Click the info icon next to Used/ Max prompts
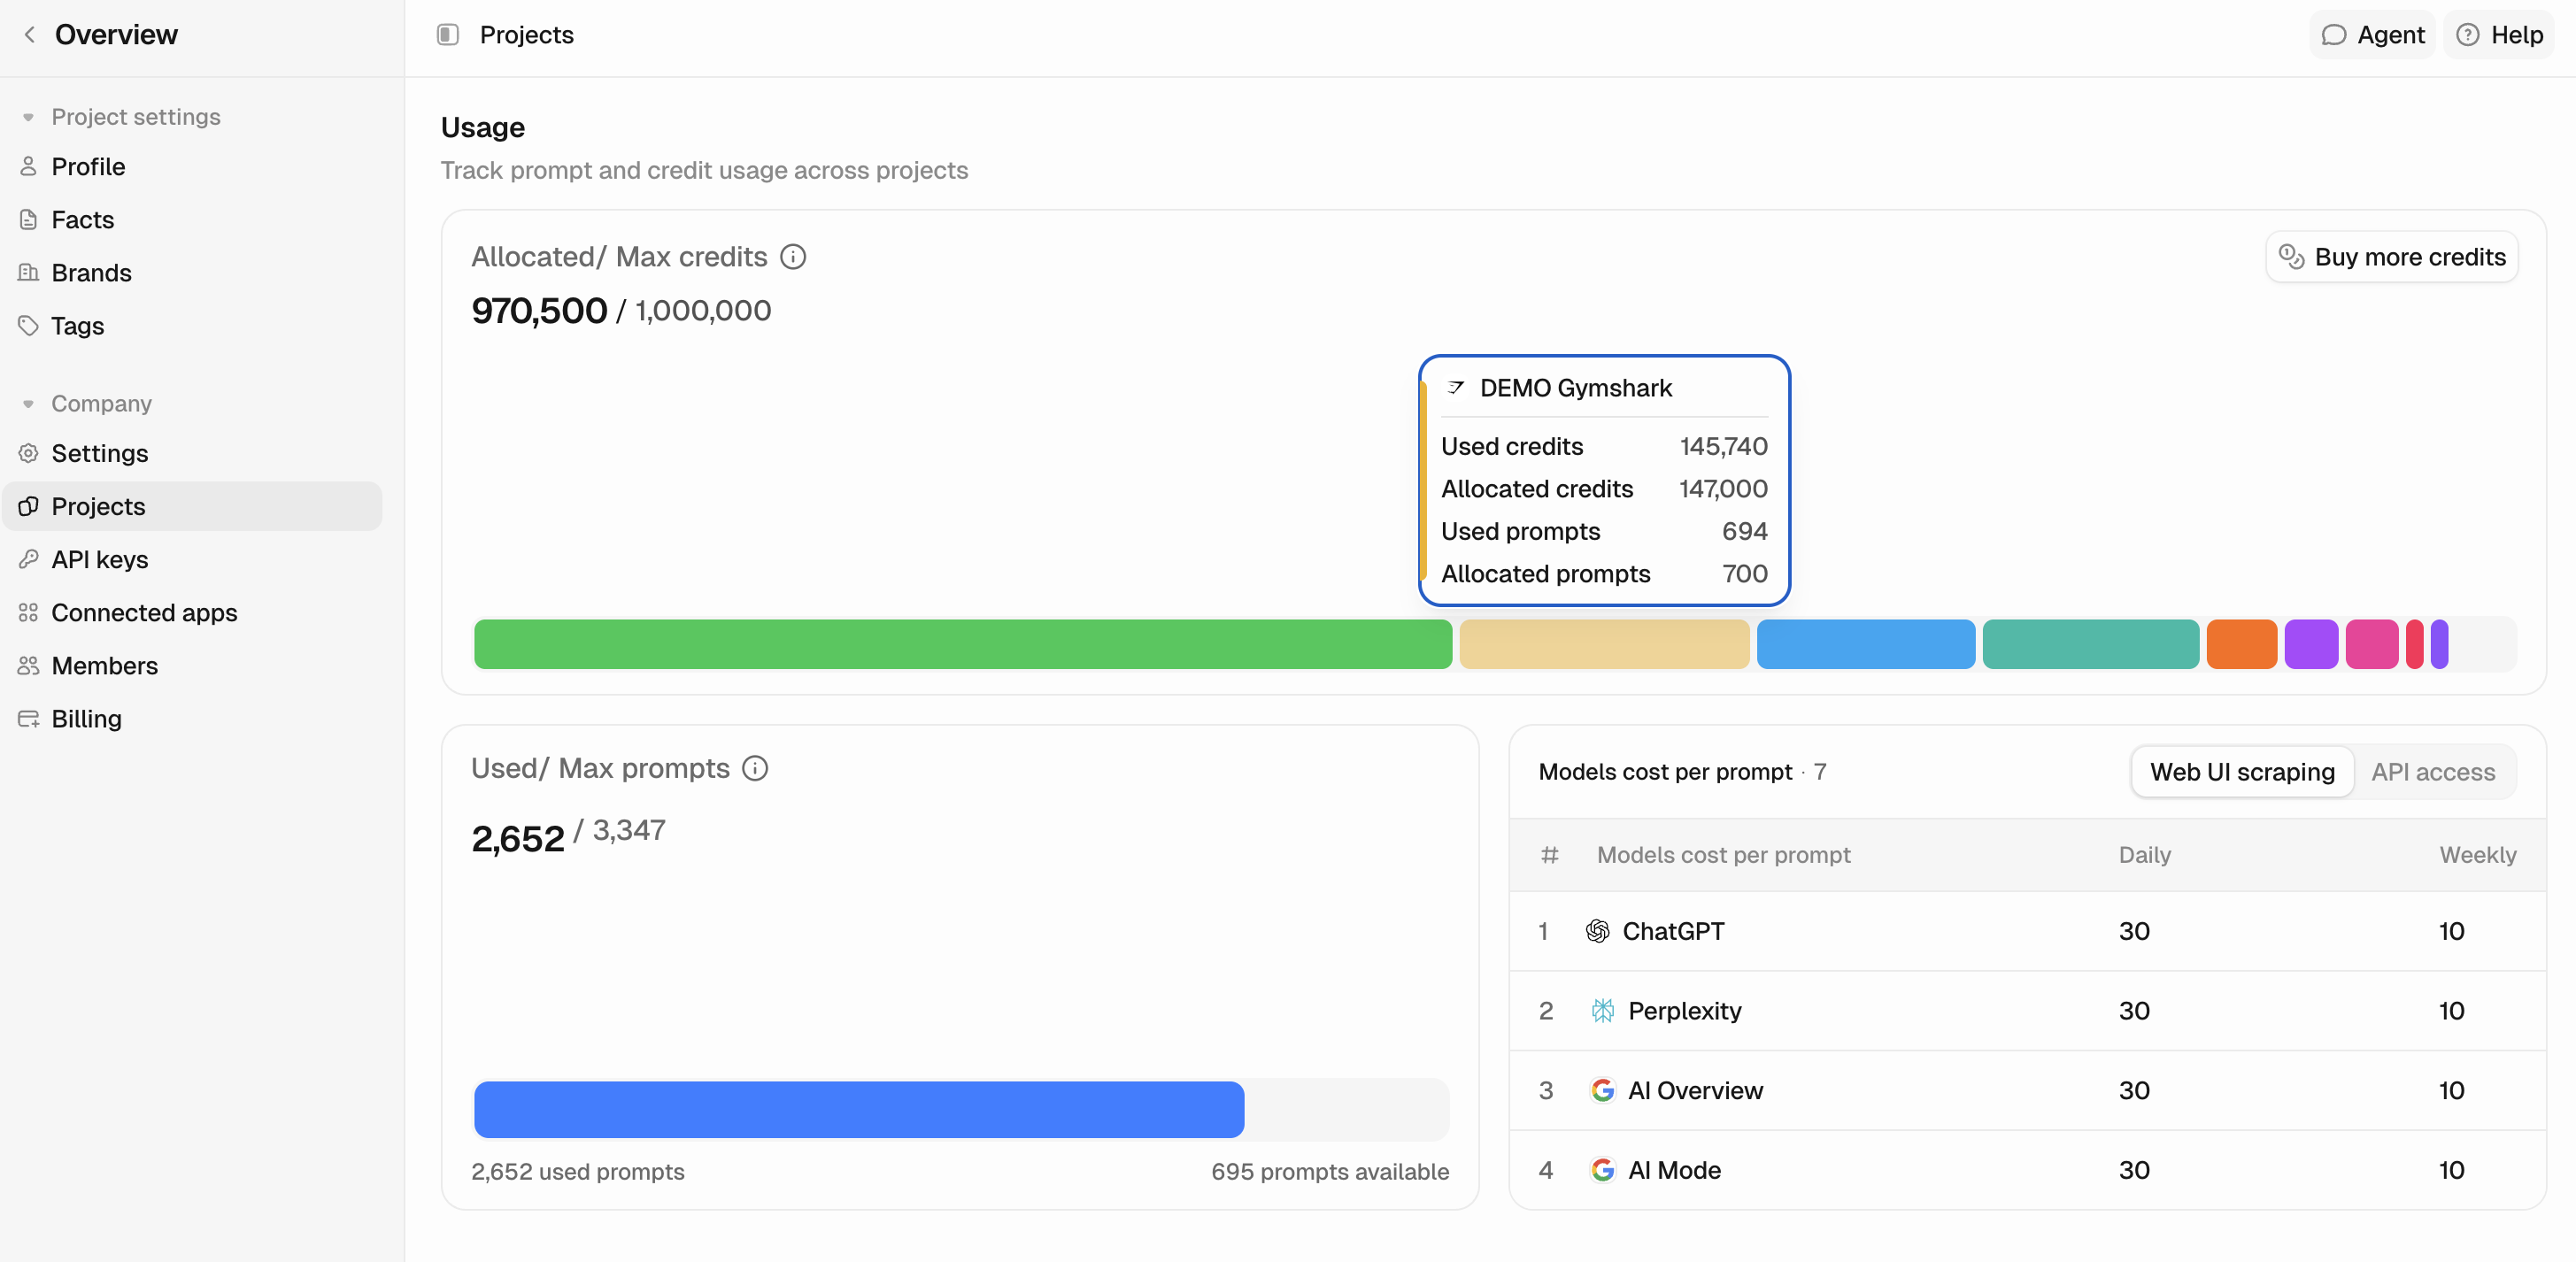The height and width of the screenshot is (1262, 2576). pos(755,768)
